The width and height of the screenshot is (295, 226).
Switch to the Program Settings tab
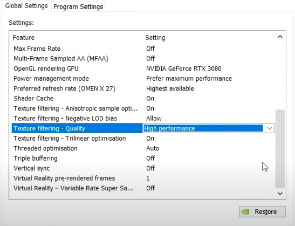coord(78,7)
